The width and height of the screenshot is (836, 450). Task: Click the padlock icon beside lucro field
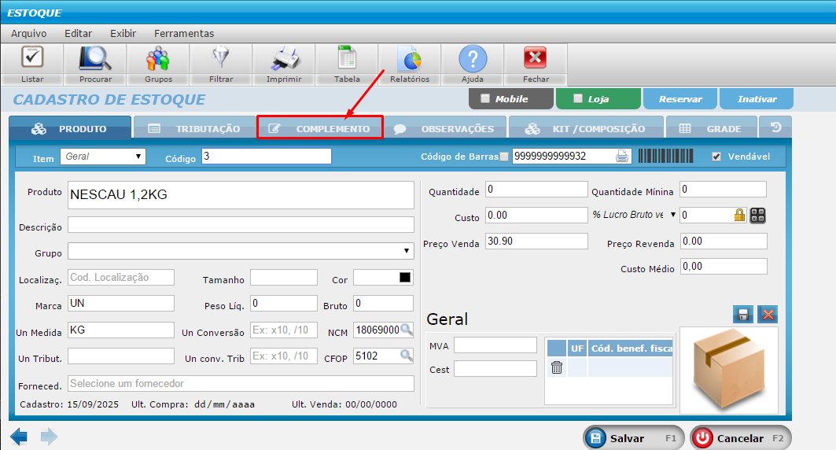point(739,216)
